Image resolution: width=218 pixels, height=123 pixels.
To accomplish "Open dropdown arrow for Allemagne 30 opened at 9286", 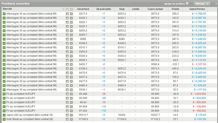I will [71, 39].
